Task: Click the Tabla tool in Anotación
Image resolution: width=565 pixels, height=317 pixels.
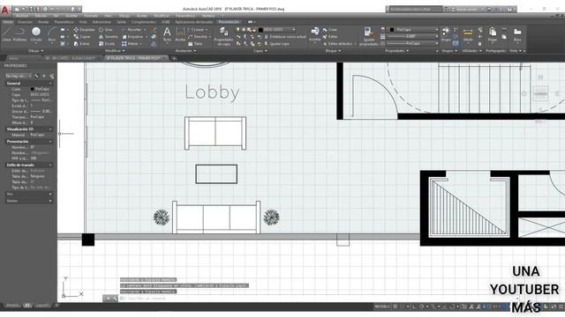Action: pos(195,44)
